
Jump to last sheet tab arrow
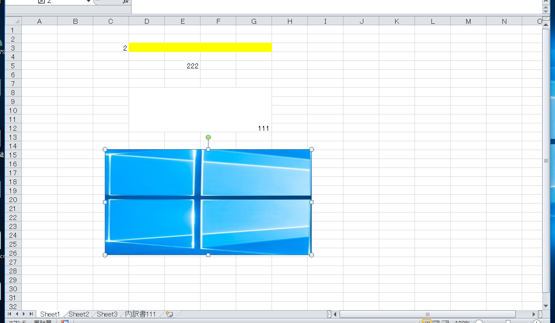pos(31,314)
